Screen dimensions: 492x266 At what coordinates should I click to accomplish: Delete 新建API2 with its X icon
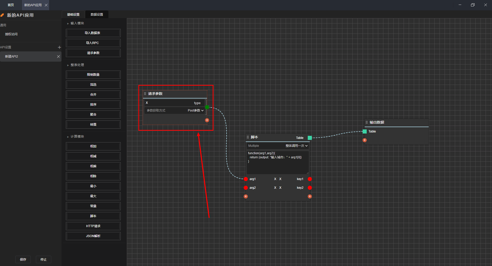(x=58, y=57)
